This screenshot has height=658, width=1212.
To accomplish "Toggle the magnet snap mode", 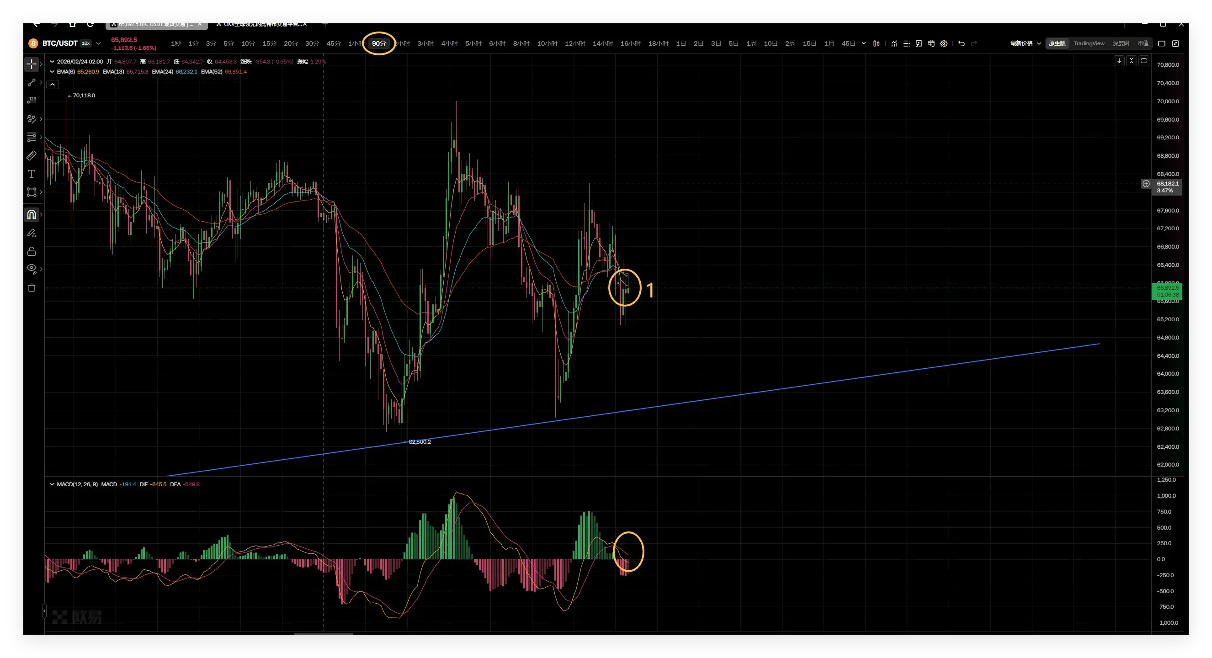I will tap(31, 214).
